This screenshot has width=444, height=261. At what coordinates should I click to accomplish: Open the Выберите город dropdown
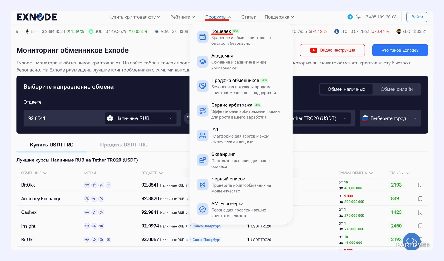(x=390, y=118)
